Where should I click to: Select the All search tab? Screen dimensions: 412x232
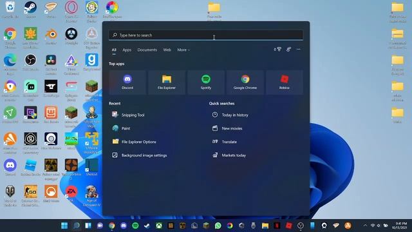pyautogui.click(x=114, y=50)
